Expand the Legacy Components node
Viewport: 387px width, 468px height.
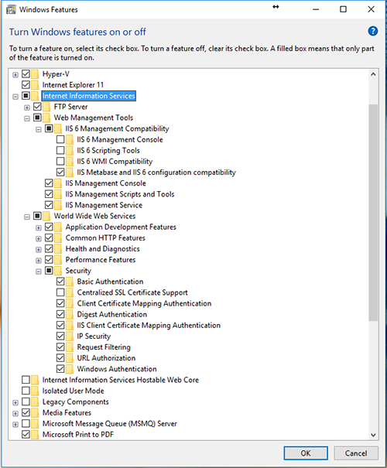pyautogui.click(x=15, y=402)
